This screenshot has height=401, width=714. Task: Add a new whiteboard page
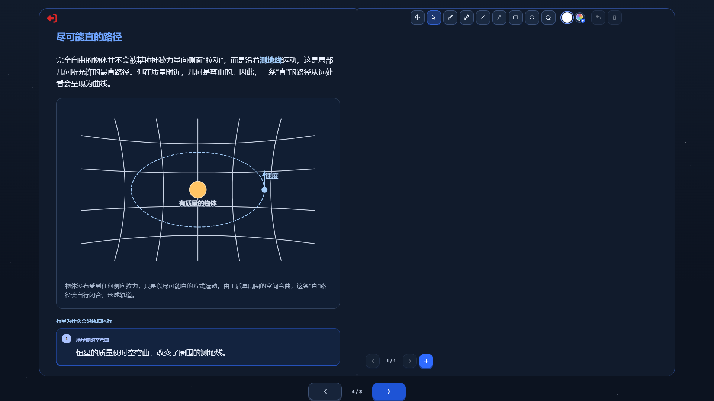426,361
